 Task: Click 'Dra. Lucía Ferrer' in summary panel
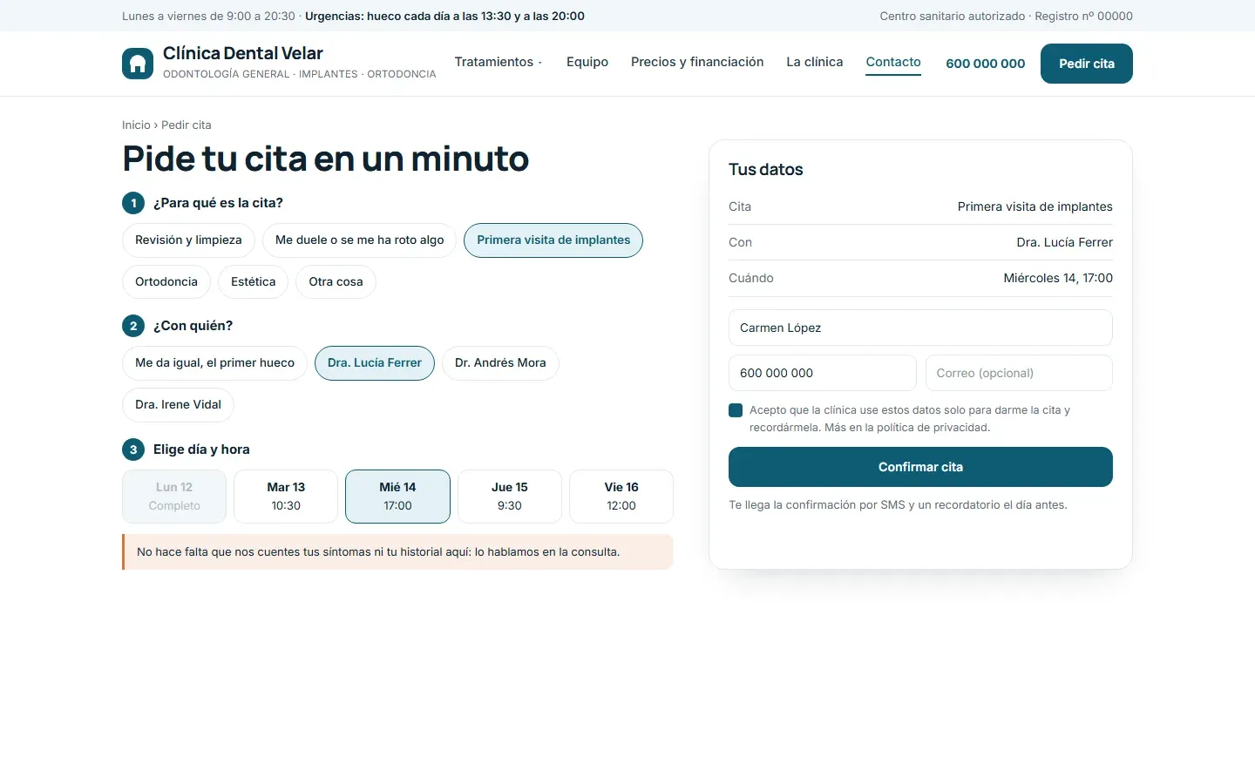point(1064,242)
